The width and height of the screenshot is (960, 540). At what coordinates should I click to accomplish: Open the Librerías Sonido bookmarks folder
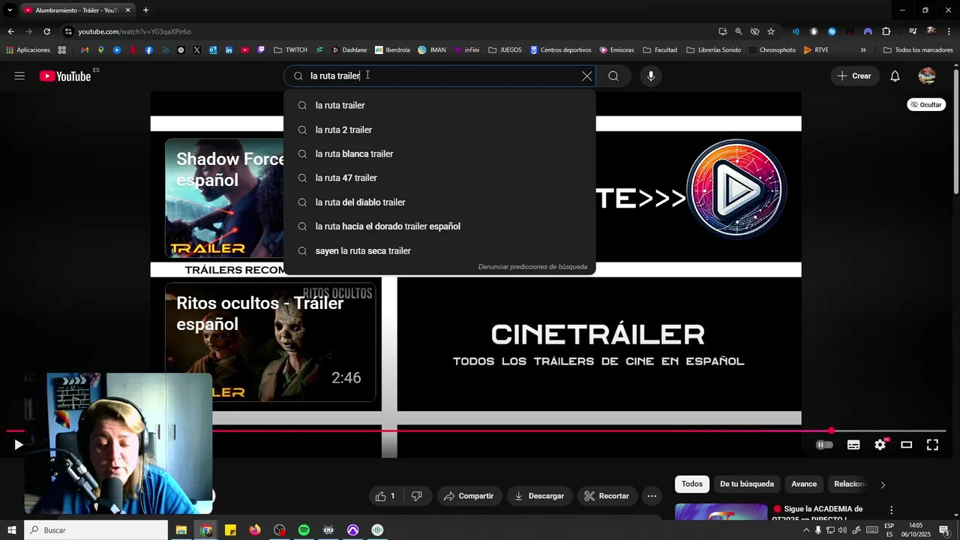tap(714, 50)
